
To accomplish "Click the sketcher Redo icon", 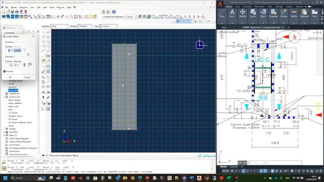I will click(x=48, y=93).
